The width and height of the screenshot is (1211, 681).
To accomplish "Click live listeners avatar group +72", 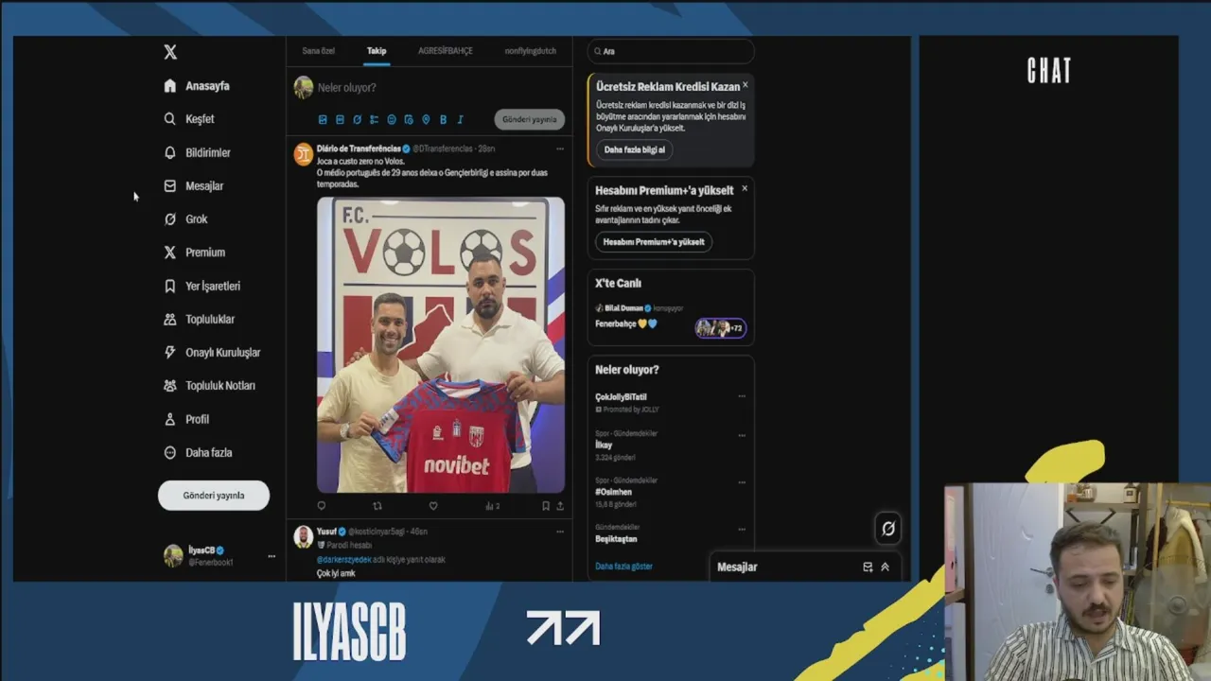I will 721,328.
